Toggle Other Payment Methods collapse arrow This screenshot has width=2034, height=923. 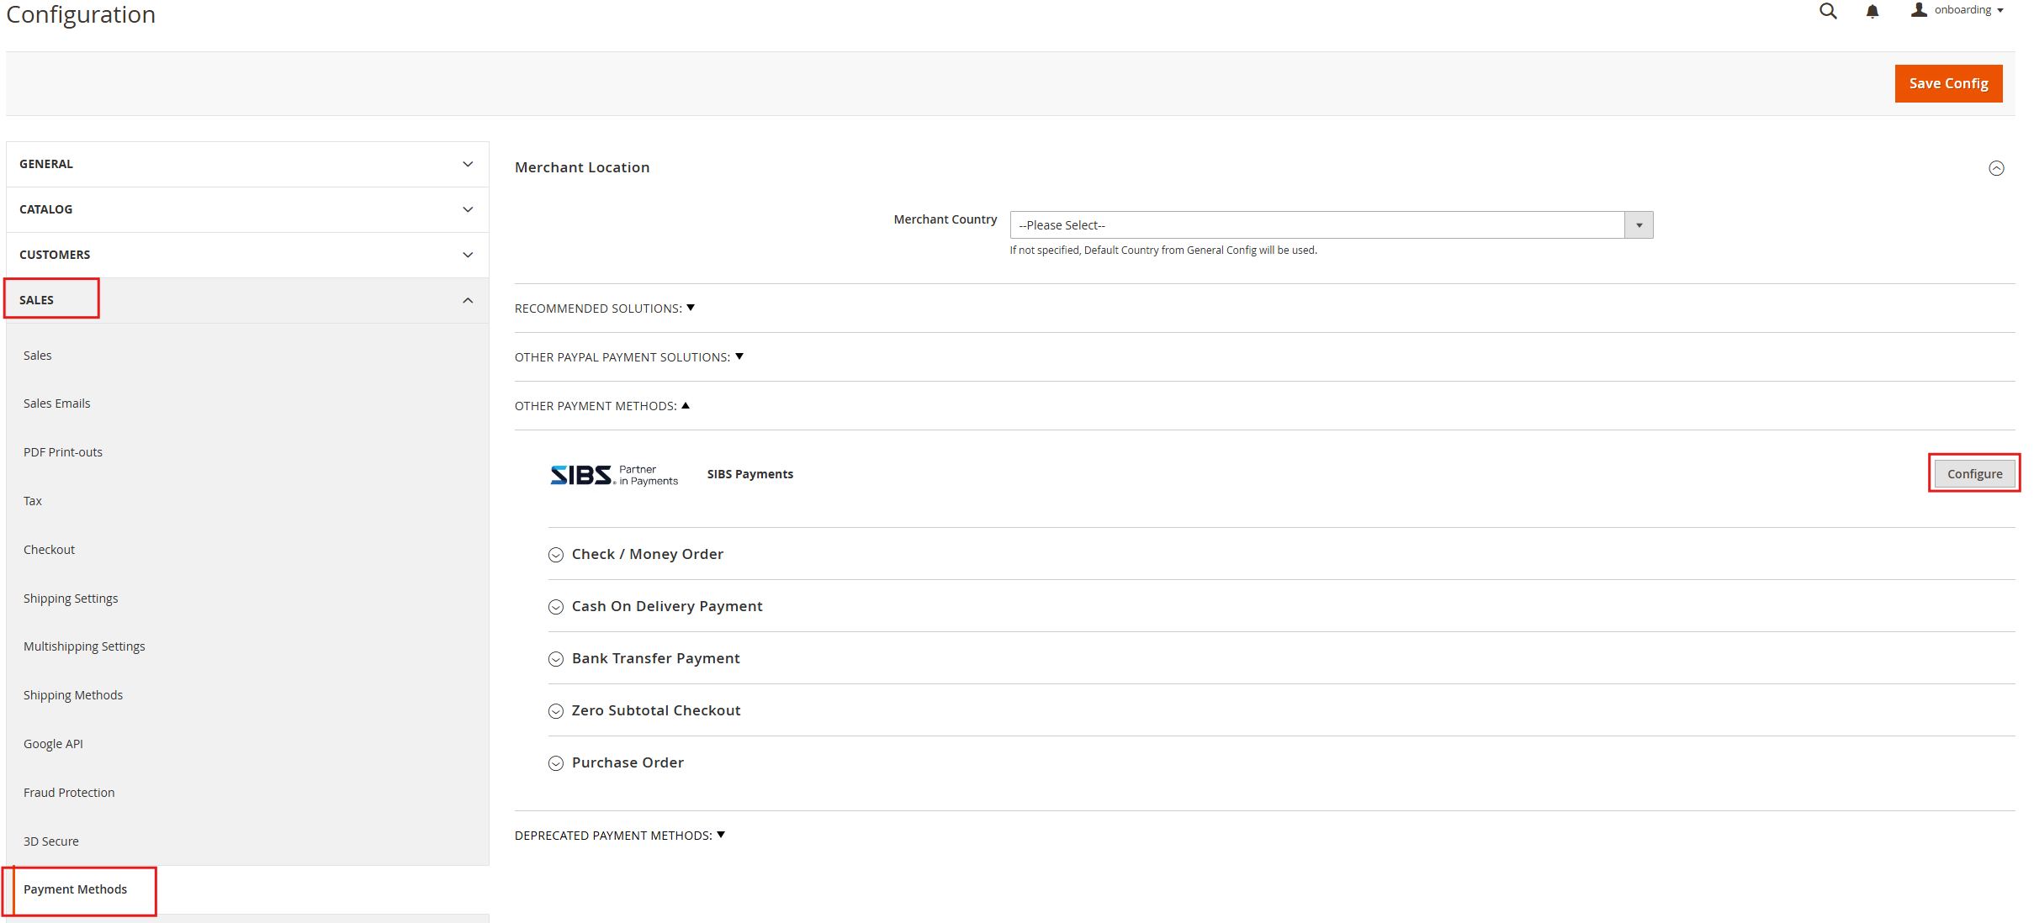click(x=686, y=406)
